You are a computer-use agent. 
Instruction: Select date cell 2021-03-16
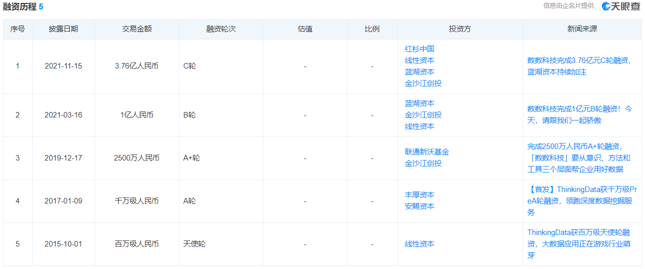(64, 115)
